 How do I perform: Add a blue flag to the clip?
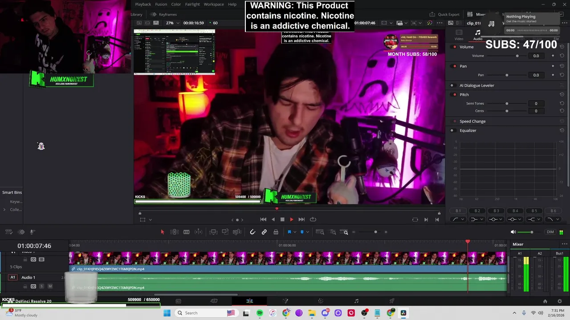pyautogui.click(x=289, y=232)
